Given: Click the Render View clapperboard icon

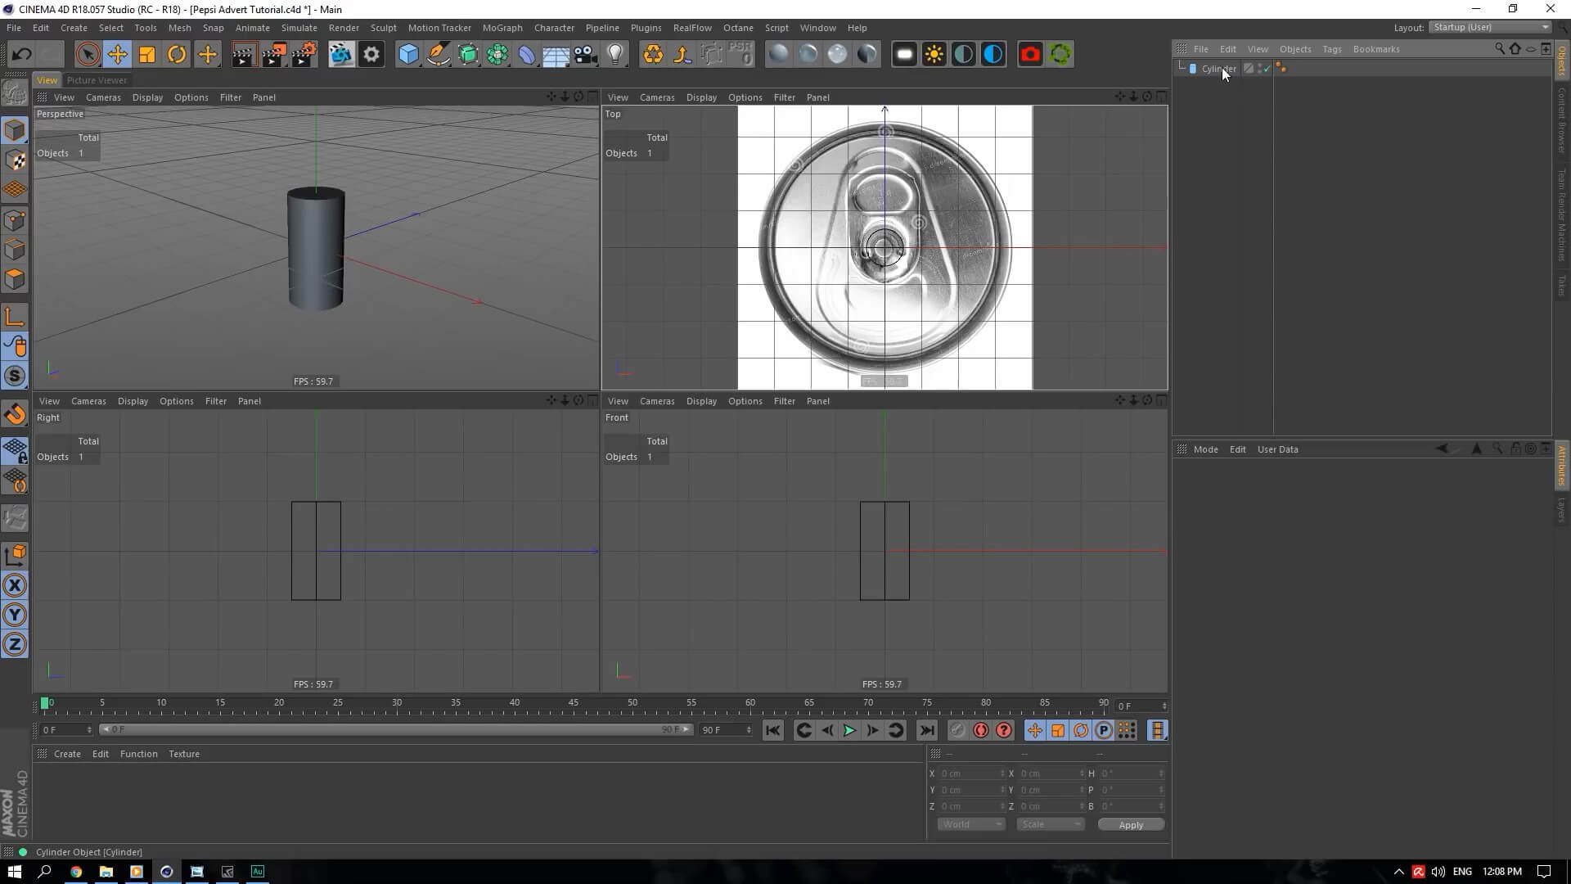Looking at the screenshot, I should pos(244,55).
